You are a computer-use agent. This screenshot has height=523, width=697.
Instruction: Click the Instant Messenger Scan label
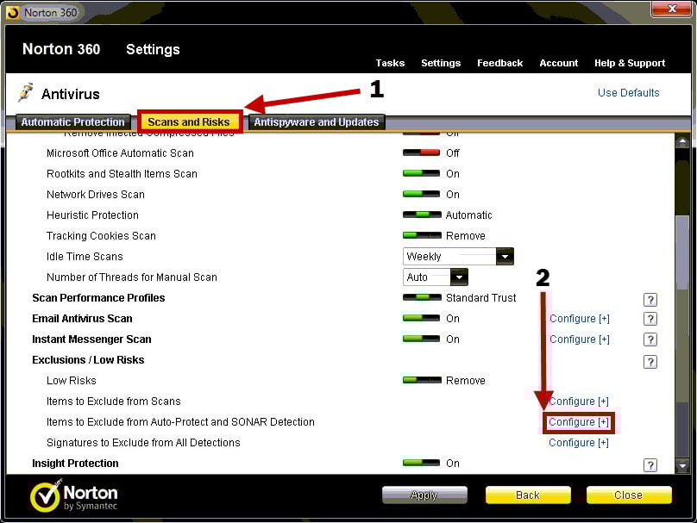point(91,339)
